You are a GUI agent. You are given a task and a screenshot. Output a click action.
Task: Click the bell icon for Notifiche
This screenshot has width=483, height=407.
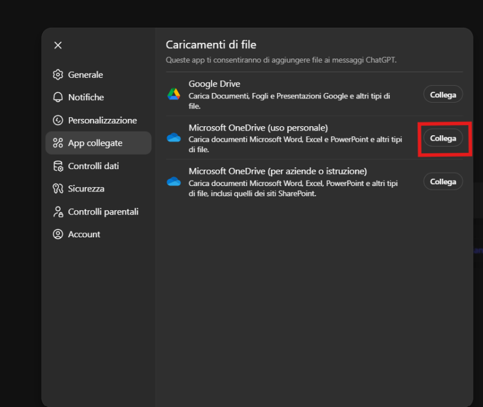pyautogui.click(x=58, y=97)
